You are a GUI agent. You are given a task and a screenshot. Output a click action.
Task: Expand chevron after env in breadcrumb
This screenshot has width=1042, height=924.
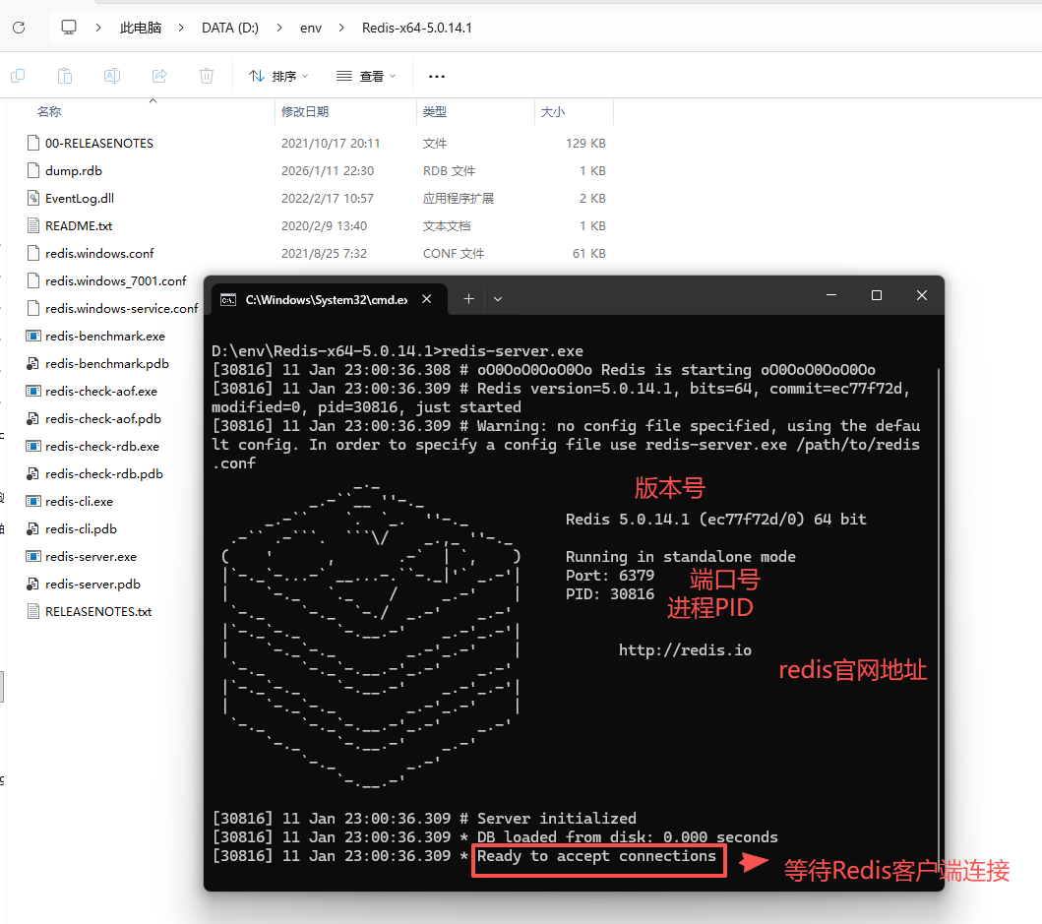click(x=341, y=28)
